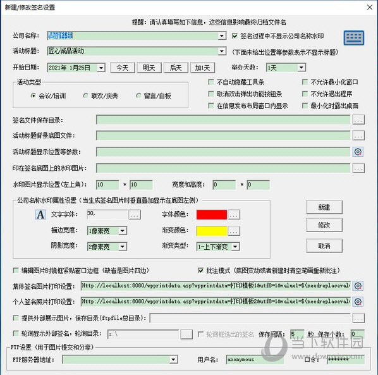Open font chooser button next to 文字字体
This screenshot has width=378, height=375.
point(135,214)
